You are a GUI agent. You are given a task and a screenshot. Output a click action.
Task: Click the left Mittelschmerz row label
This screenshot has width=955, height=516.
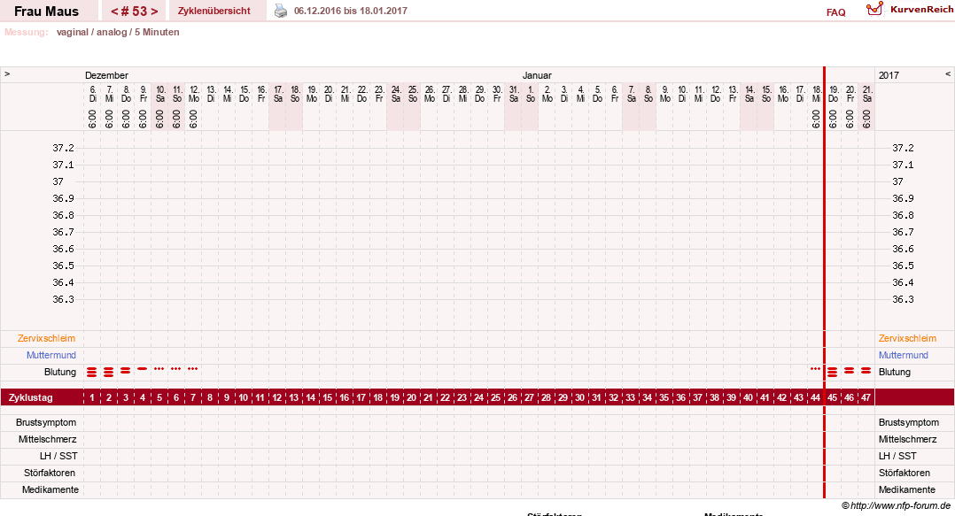click(48, 439)
